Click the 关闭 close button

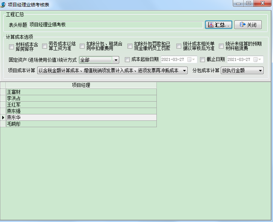pos(248,25)
